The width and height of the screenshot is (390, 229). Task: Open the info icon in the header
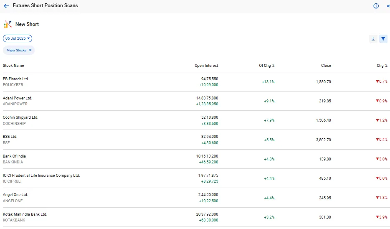point(376,6)
